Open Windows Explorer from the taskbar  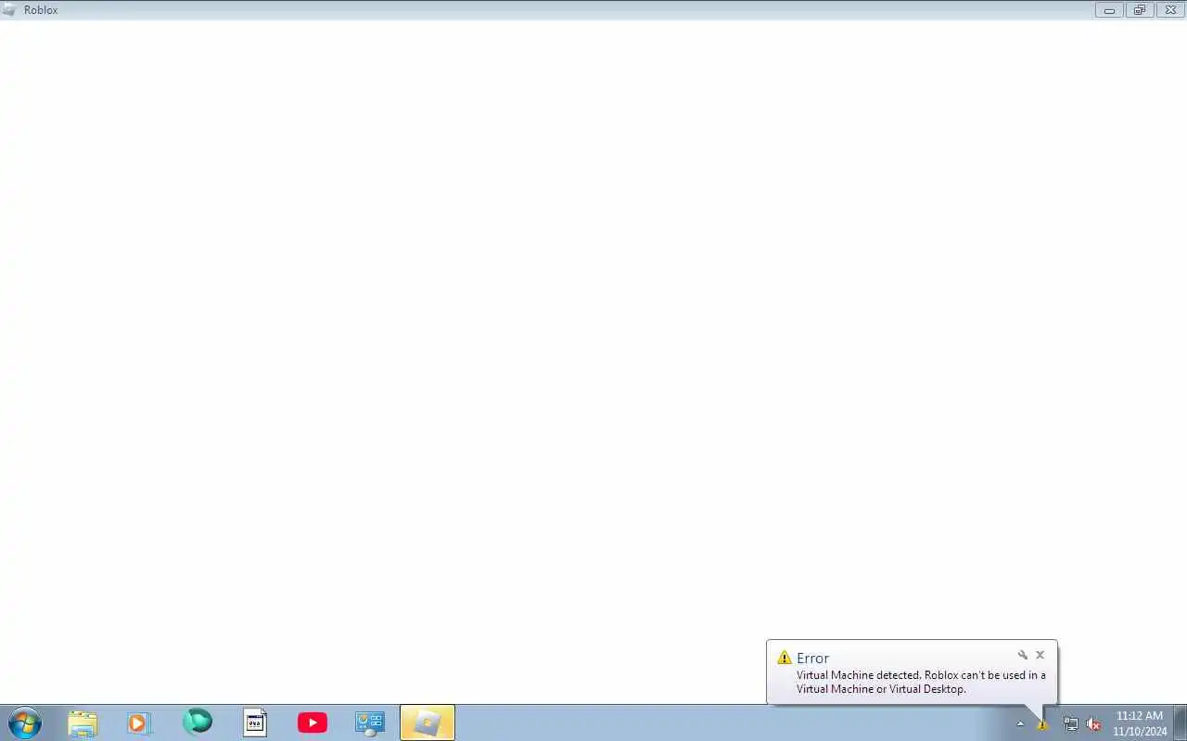pos(83,722)
